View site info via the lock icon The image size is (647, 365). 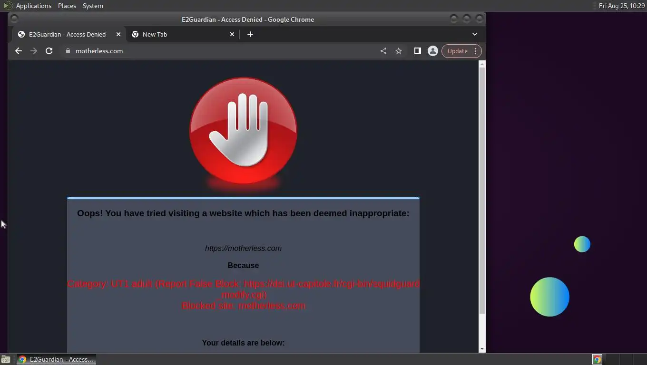click(x=68, y=51)
